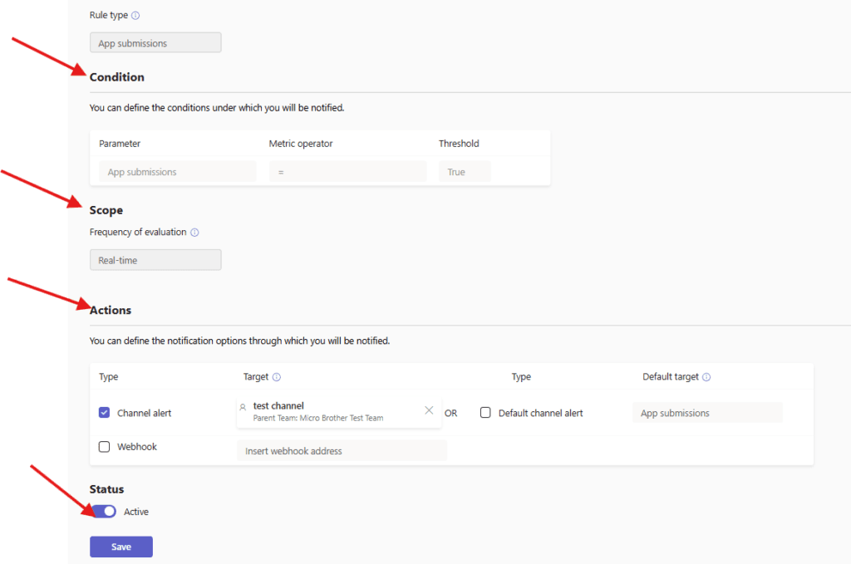Click the Default target App submissions field

pos(707,413)
